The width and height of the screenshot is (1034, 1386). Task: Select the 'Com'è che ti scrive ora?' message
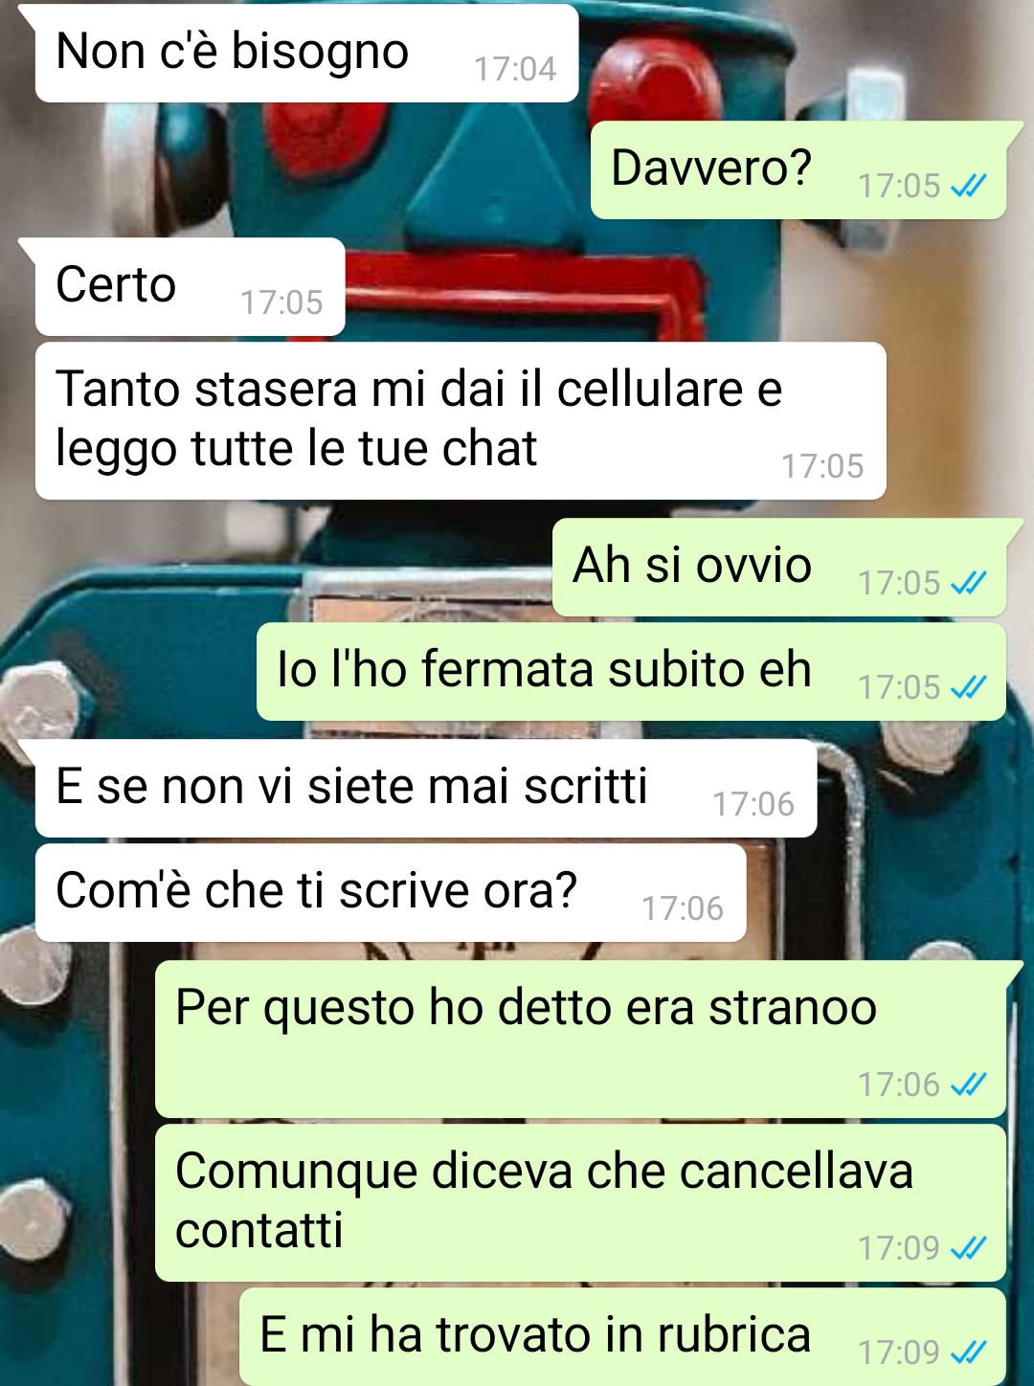tap(391, 892)
